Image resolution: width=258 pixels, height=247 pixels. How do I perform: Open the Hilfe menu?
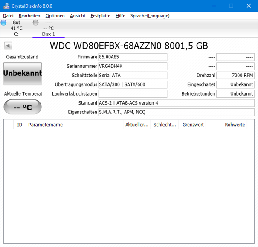[x=120, y=16]
